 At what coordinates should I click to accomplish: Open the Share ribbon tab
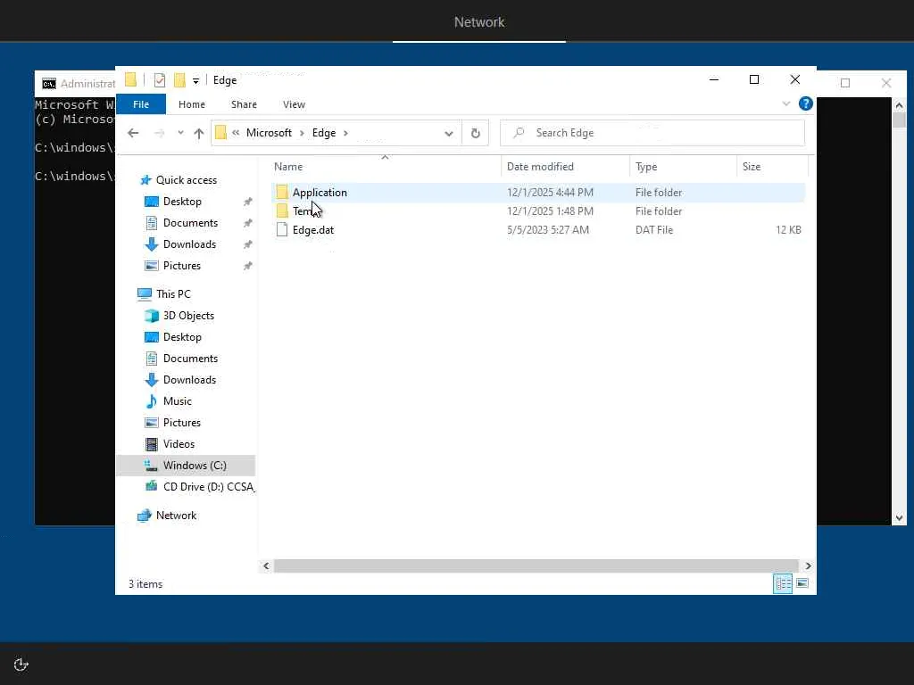[x=244, y=104]
